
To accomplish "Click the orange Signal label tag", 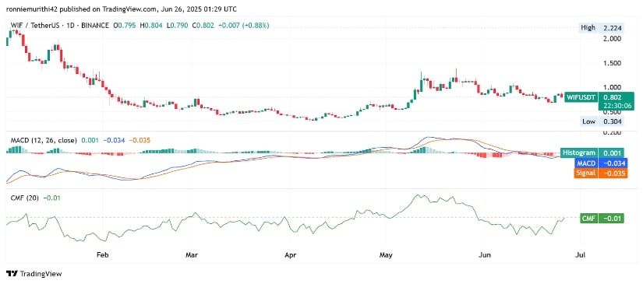I will (x=585, y=173).
